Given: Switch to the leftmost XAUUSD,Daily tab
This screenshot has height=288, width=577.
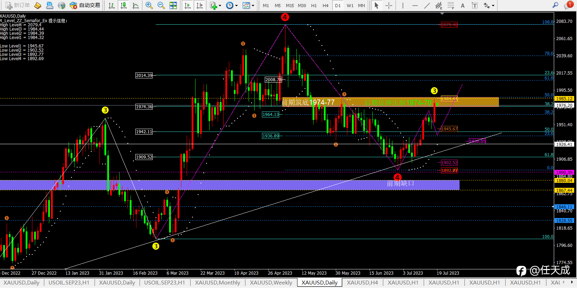Looking at the screenshot, I should 21,282.
